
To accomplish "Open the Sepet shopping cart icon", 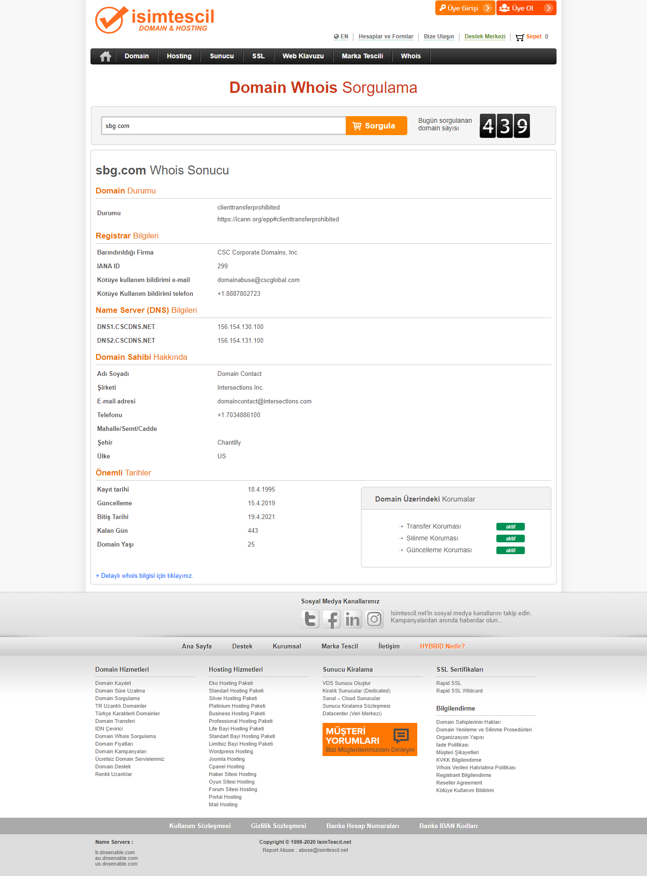I will [x=520, y=37].
